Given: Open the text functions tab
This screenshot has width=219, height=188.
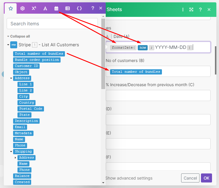Looking at the screenshot, I should click(x=45, y=8).
